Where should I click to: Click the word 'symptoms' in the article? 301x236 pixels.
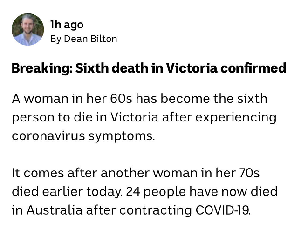pos(121,136)
